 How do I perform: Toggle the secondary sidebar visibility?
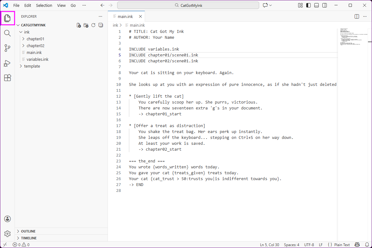324,5
